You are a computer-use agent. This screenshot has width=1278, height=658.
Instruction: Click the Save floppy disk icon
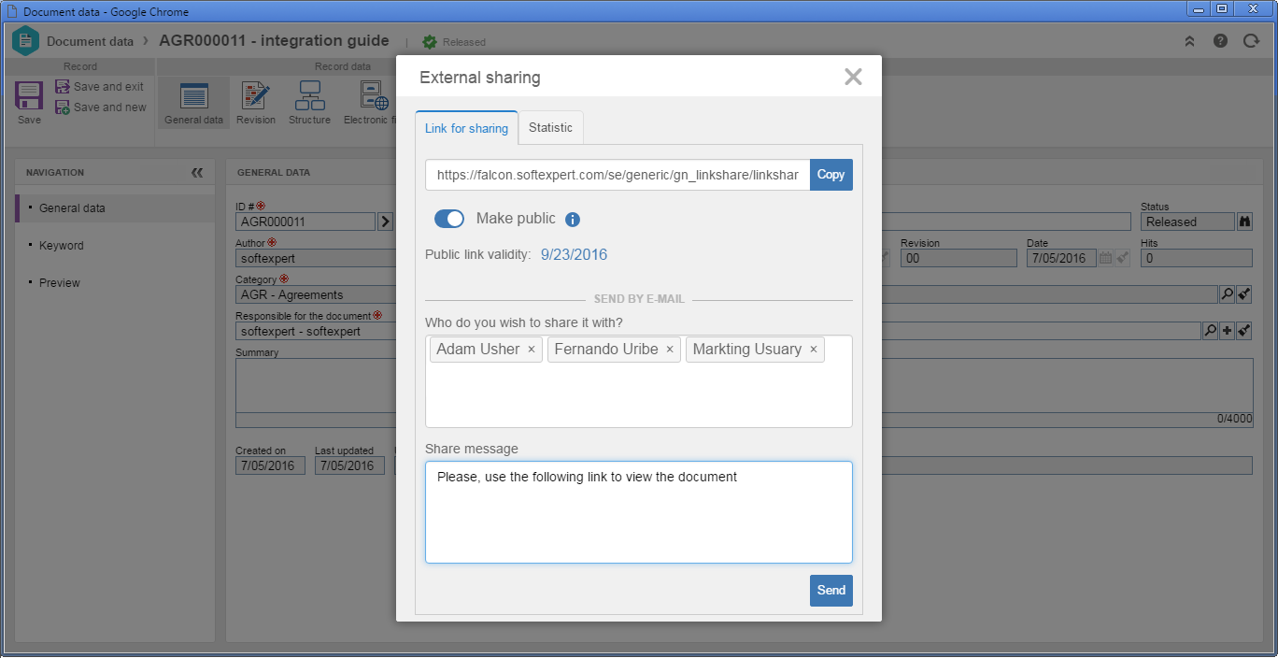click(29, 96)
